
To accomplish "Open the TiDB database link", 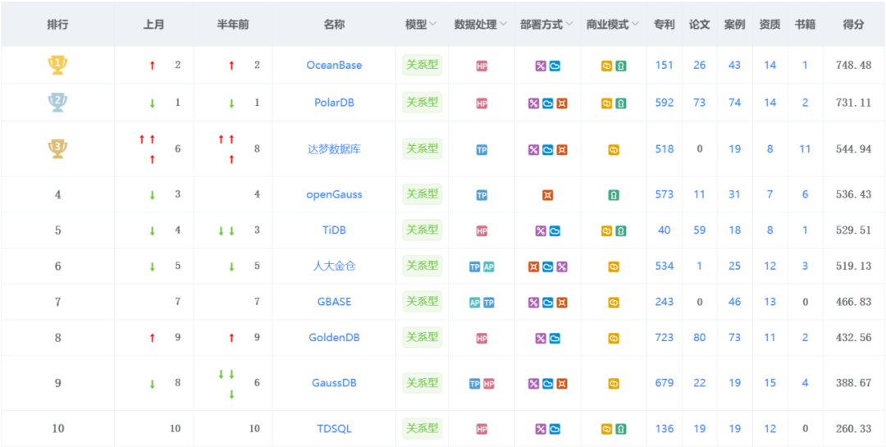I will point(334,230).
